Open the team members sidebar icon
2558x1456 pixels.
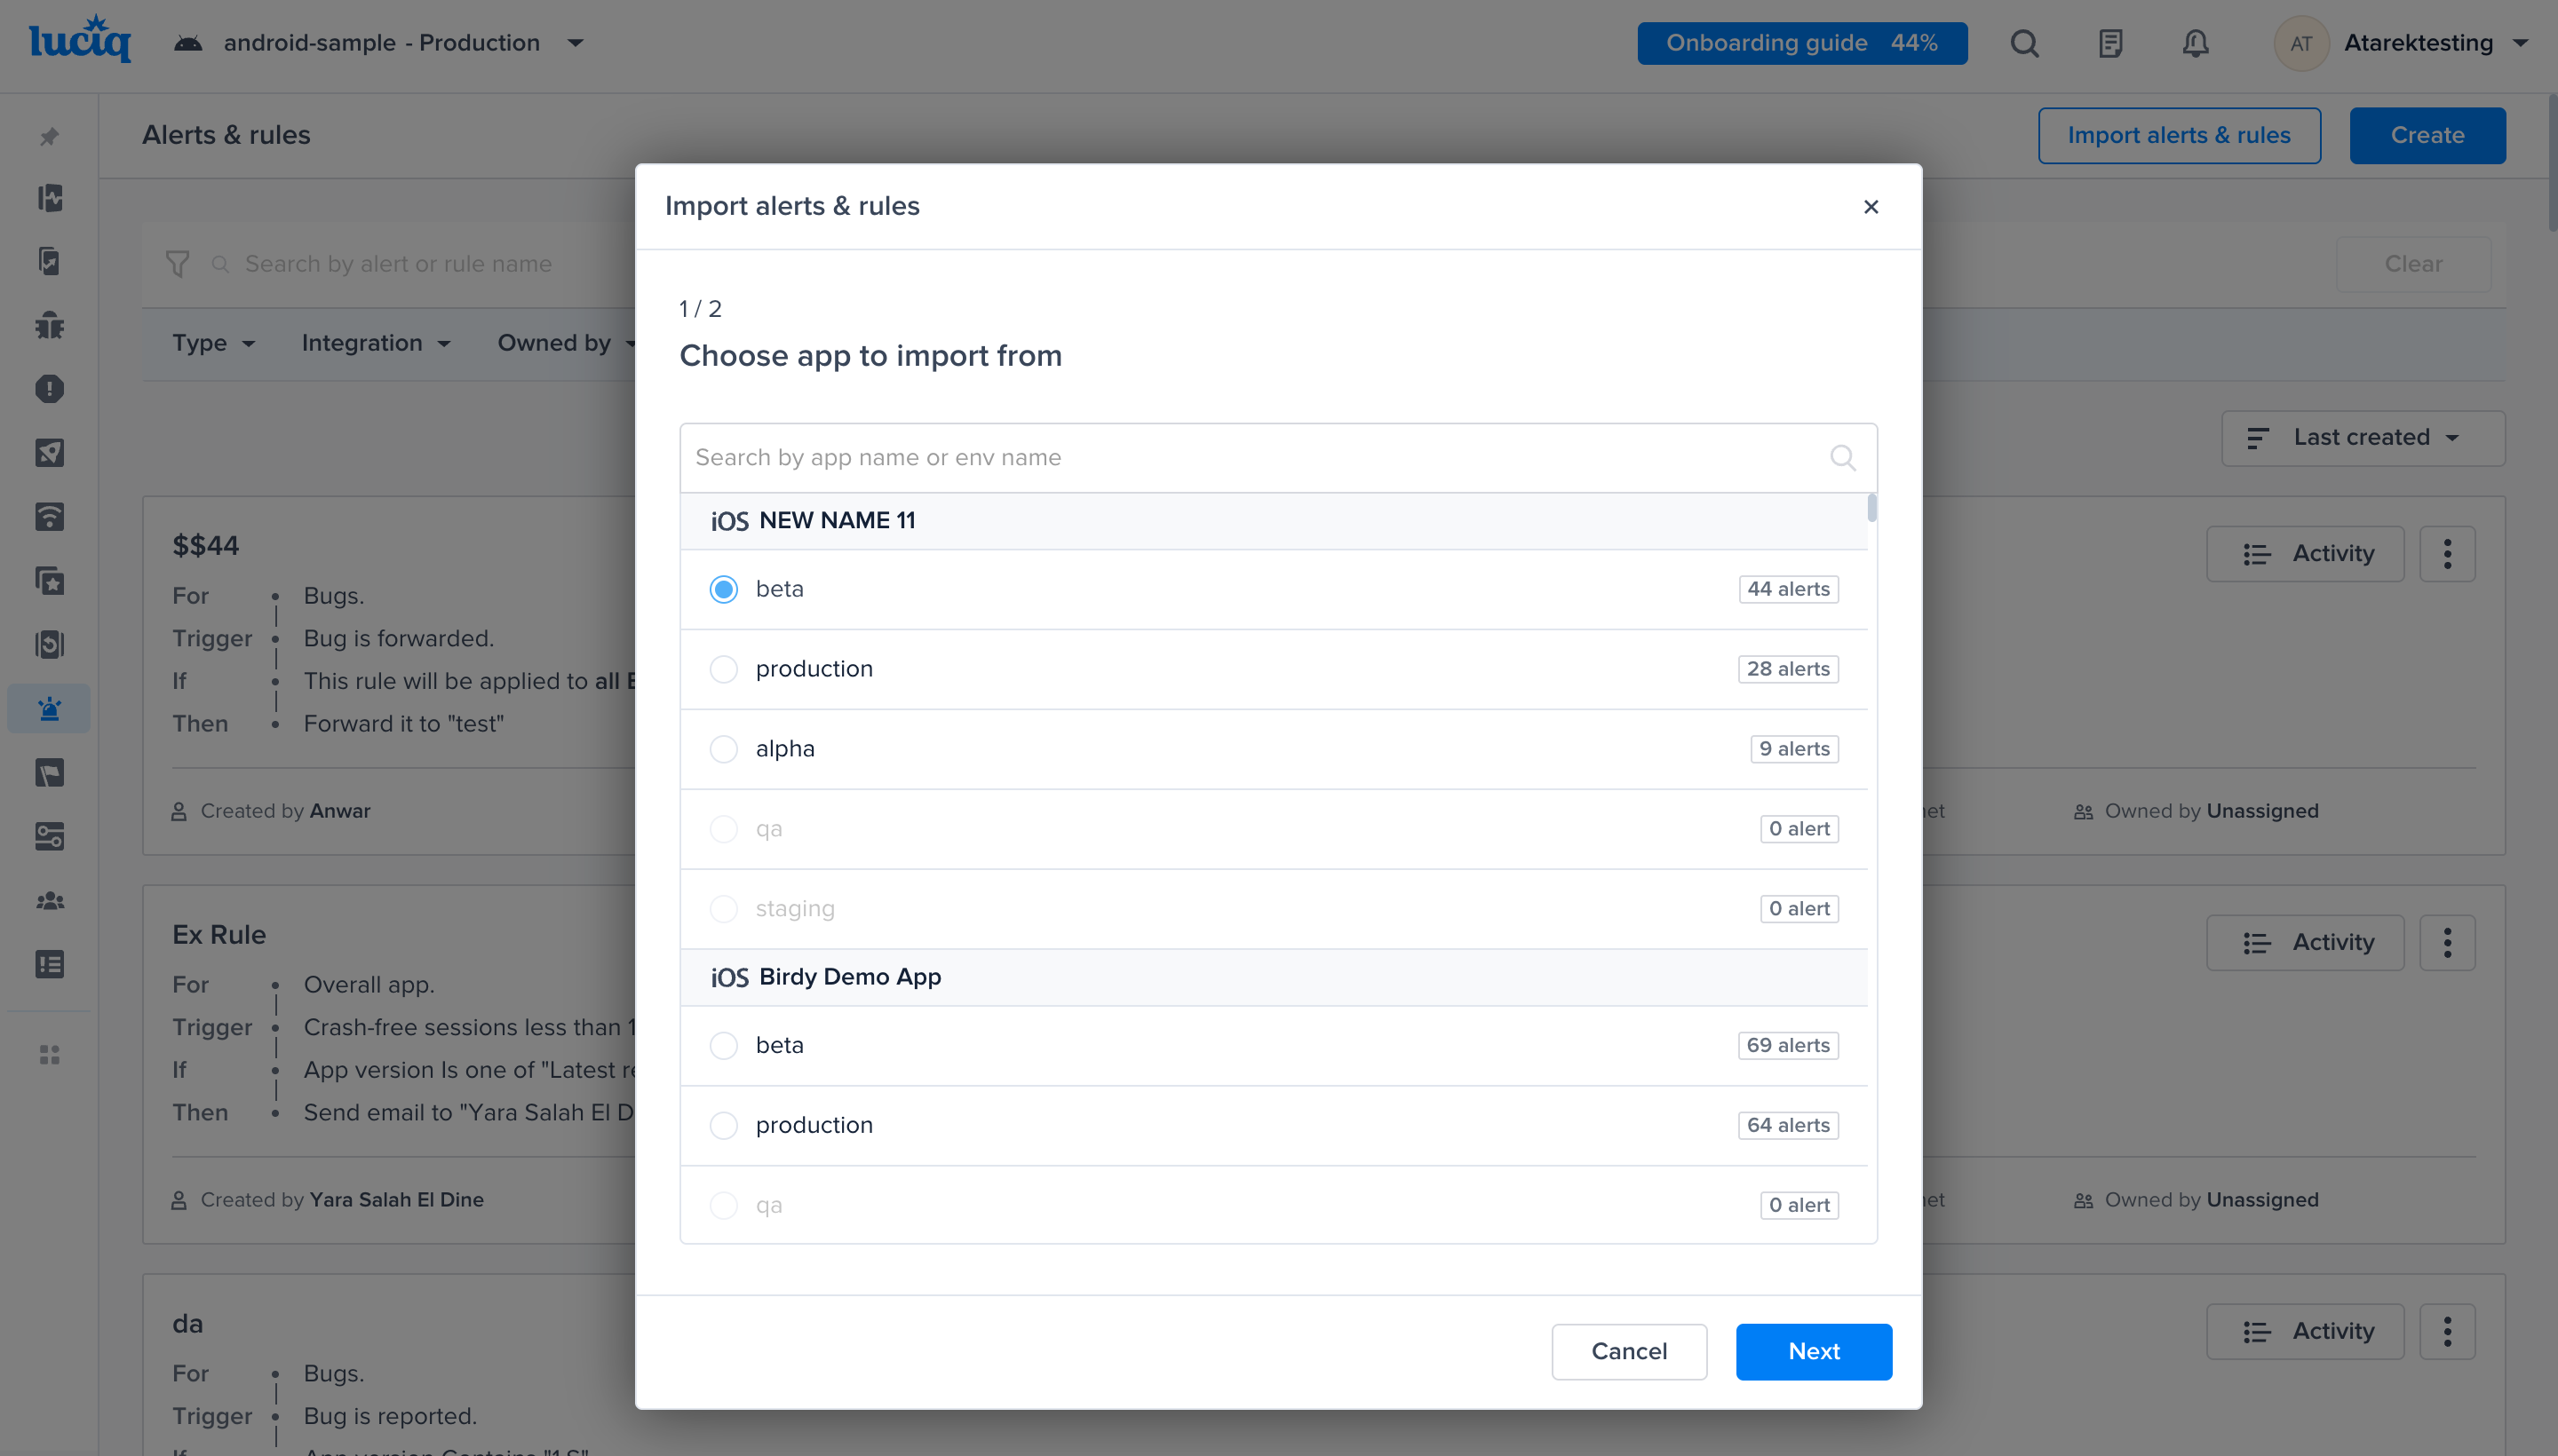click(49, 900)
